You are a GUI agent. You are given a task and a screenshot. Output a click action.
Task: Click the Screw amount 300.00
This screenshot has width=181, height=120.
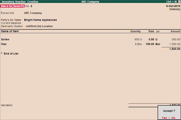coord(176,40)
